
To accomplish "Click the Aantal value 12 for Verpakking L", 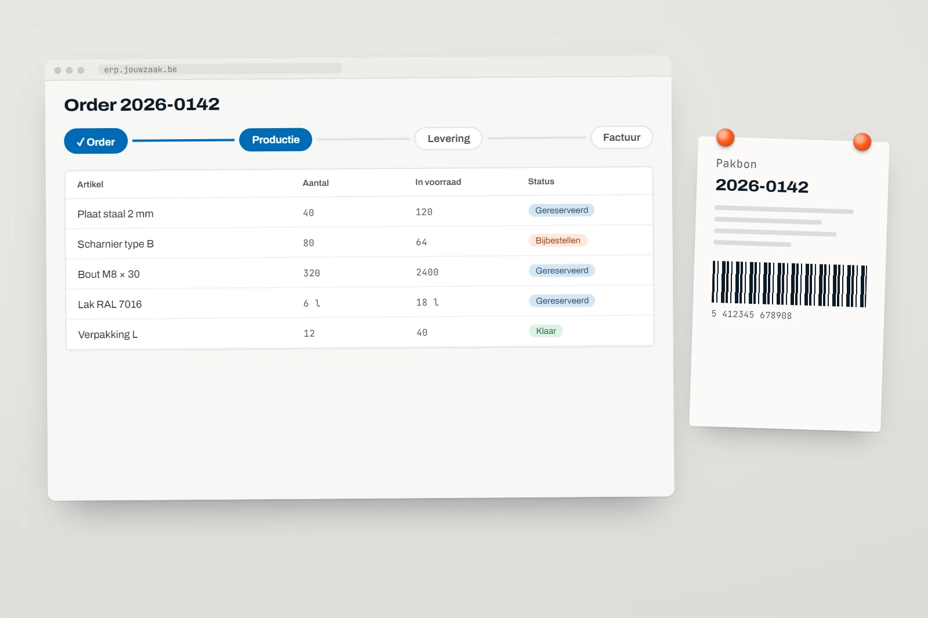I will pyautogui.click(x=309, y=333).
